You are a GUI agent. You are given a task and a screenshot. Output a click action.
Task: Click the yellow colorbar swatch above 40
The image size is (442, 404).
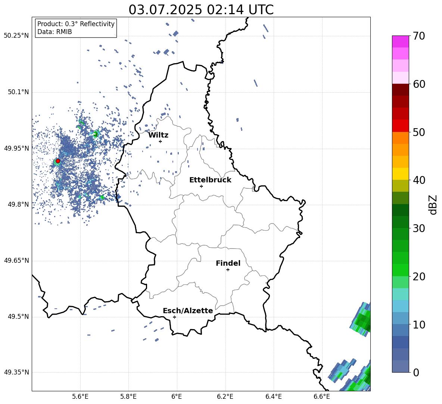[400, 174]
